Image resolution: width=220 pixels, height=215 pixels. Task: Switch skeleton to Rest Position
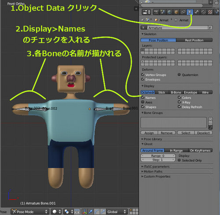(194, 40)
